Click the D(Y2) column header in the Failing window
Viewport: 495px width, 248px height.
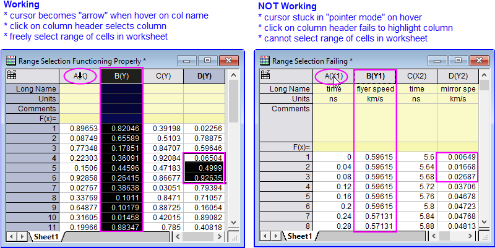pyautogui.click(x=458, y=76)
